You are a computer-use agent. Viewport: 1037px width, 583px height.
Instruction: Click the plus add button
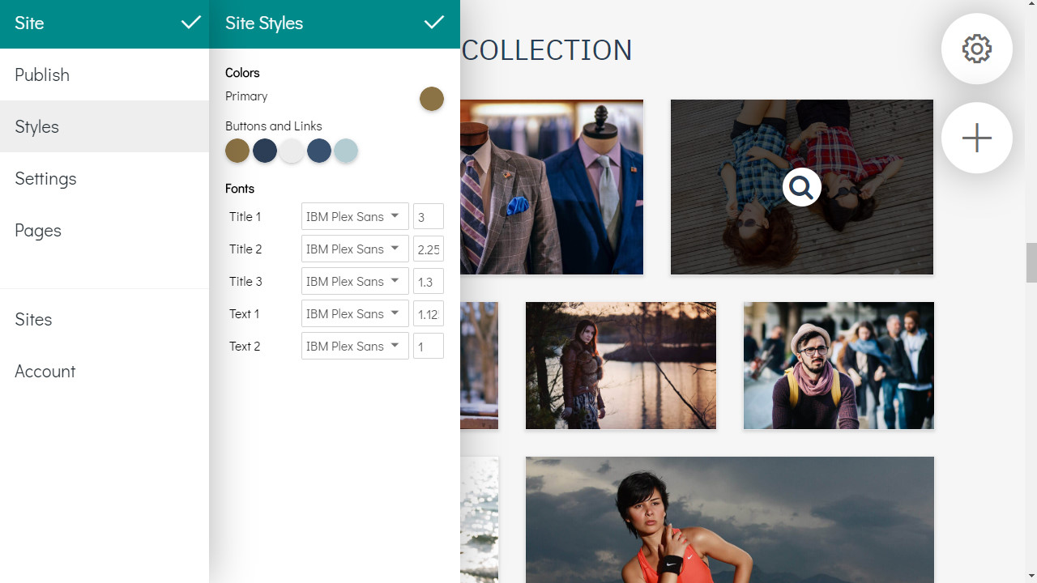(x=976, y=138)
